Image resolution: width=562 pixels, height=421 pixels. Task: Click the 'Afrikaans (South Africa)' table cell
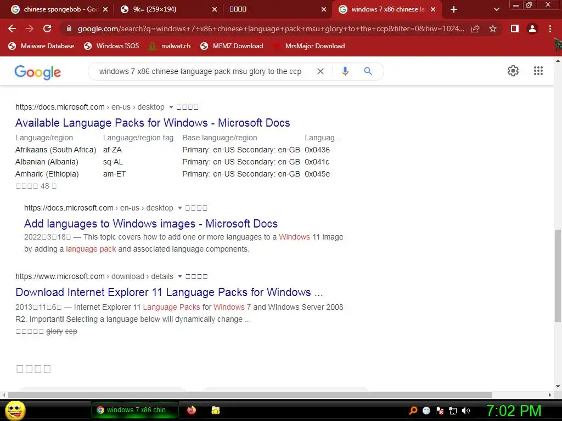[56, 150]
